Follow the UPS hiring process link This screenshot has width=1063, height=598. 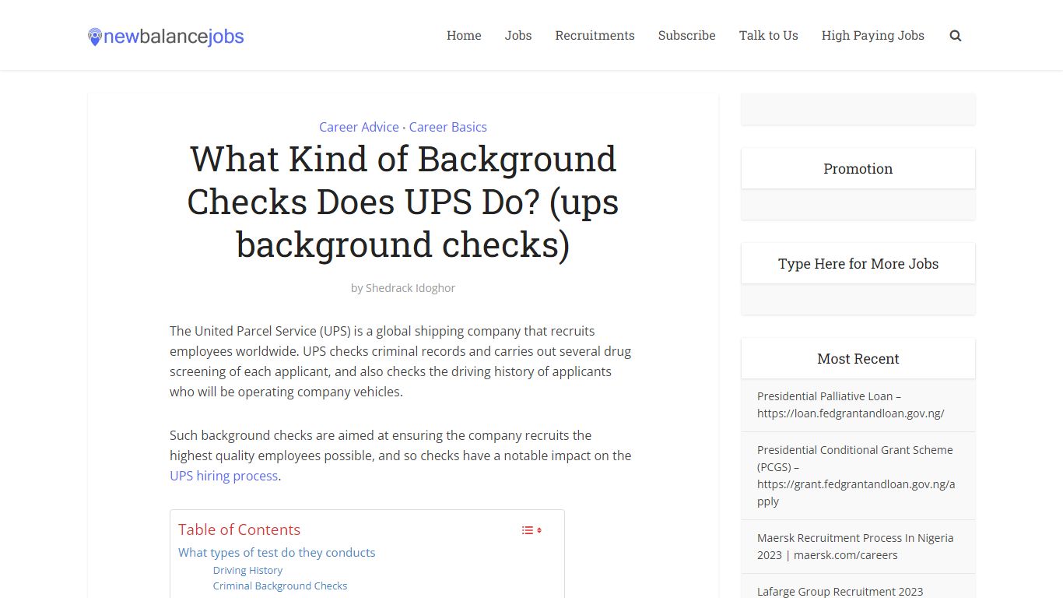click(224, 476)
